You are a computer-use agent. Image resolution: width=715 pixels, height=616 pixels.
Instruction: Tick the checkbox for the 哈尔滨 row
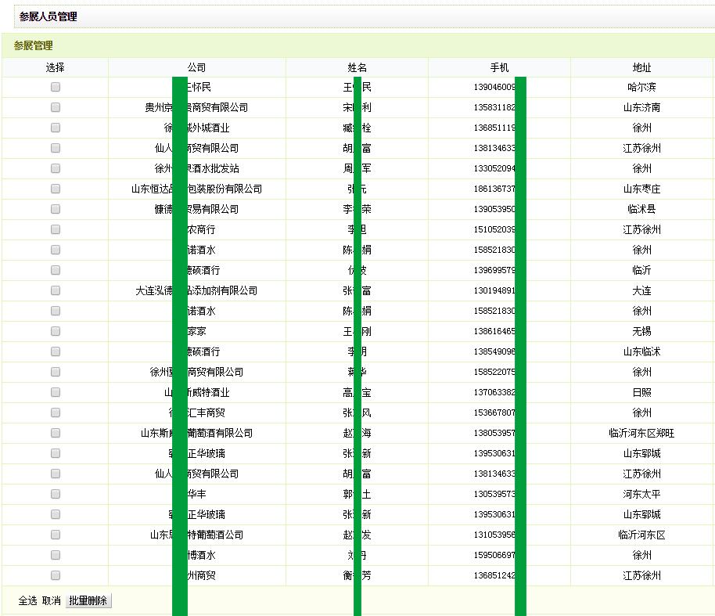56,87
